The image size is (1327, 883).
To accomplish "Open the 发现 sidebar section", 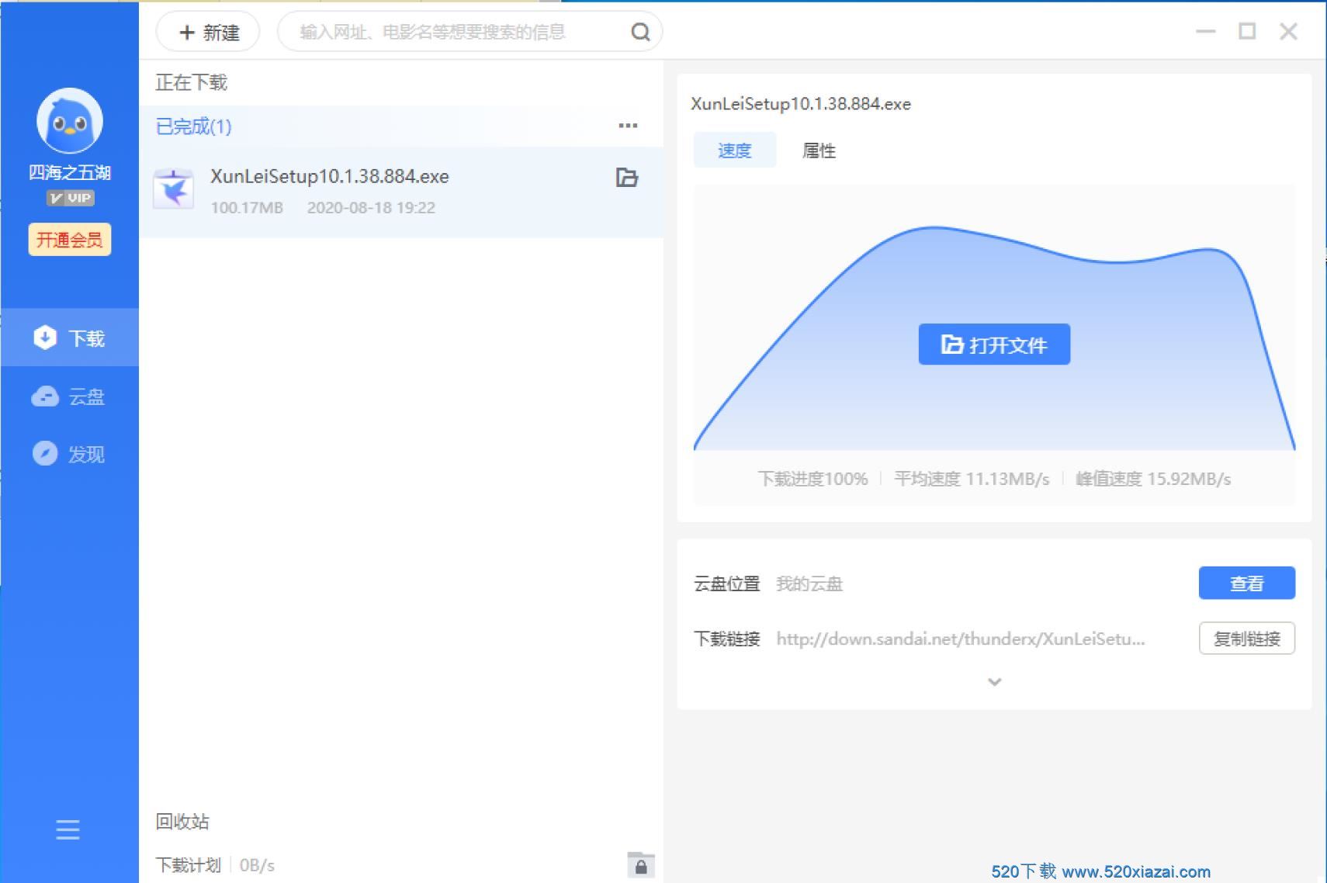I will coord(70,454).
